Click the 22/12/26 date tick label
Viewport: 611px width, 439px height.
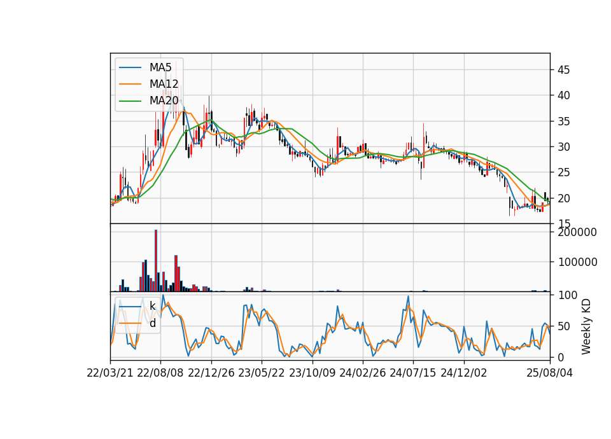211,373
